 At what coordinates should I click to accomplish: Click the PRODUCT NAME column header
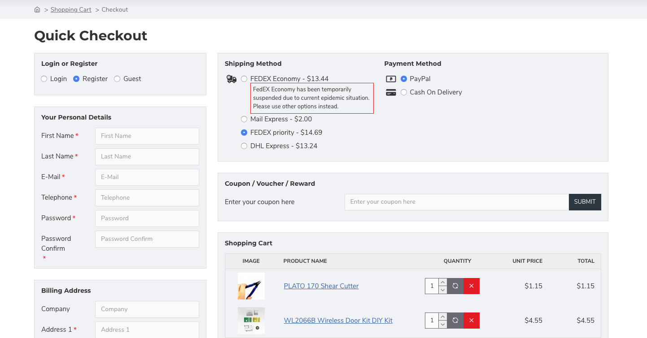[x=305, y=261]
